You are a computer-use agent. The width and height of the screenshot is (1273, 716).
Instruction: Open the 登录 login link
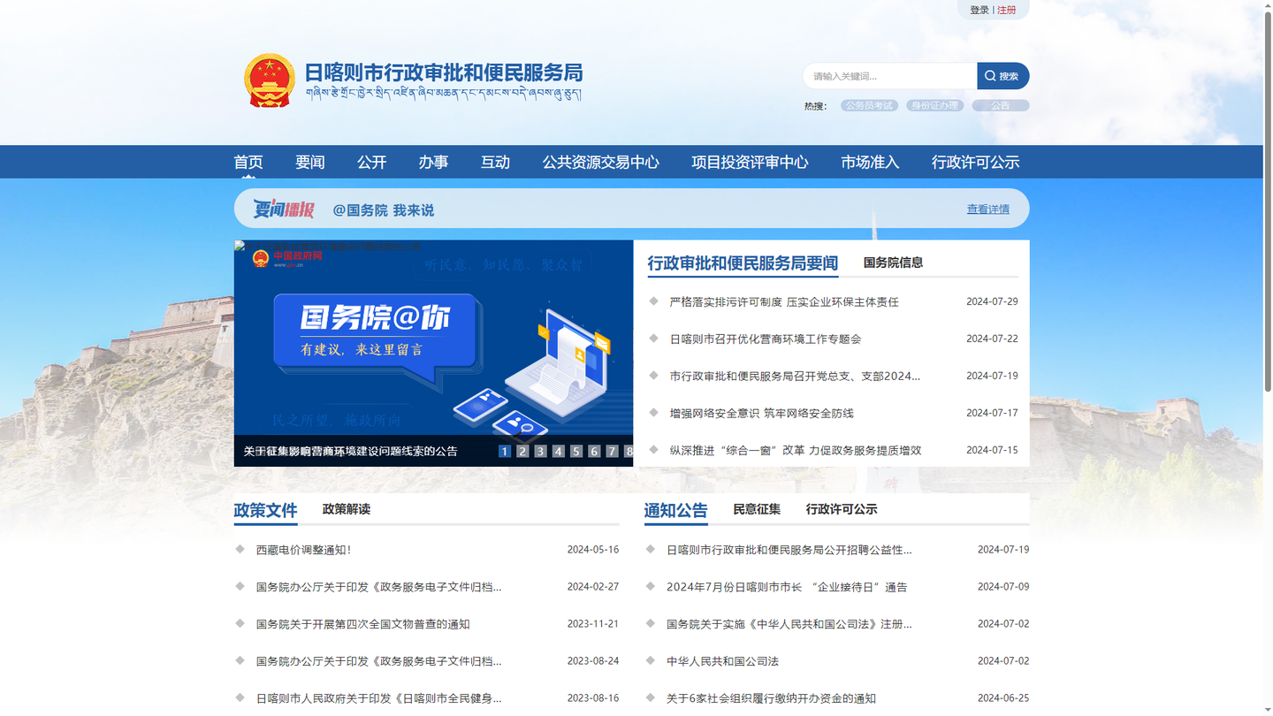tap(979, 10)
